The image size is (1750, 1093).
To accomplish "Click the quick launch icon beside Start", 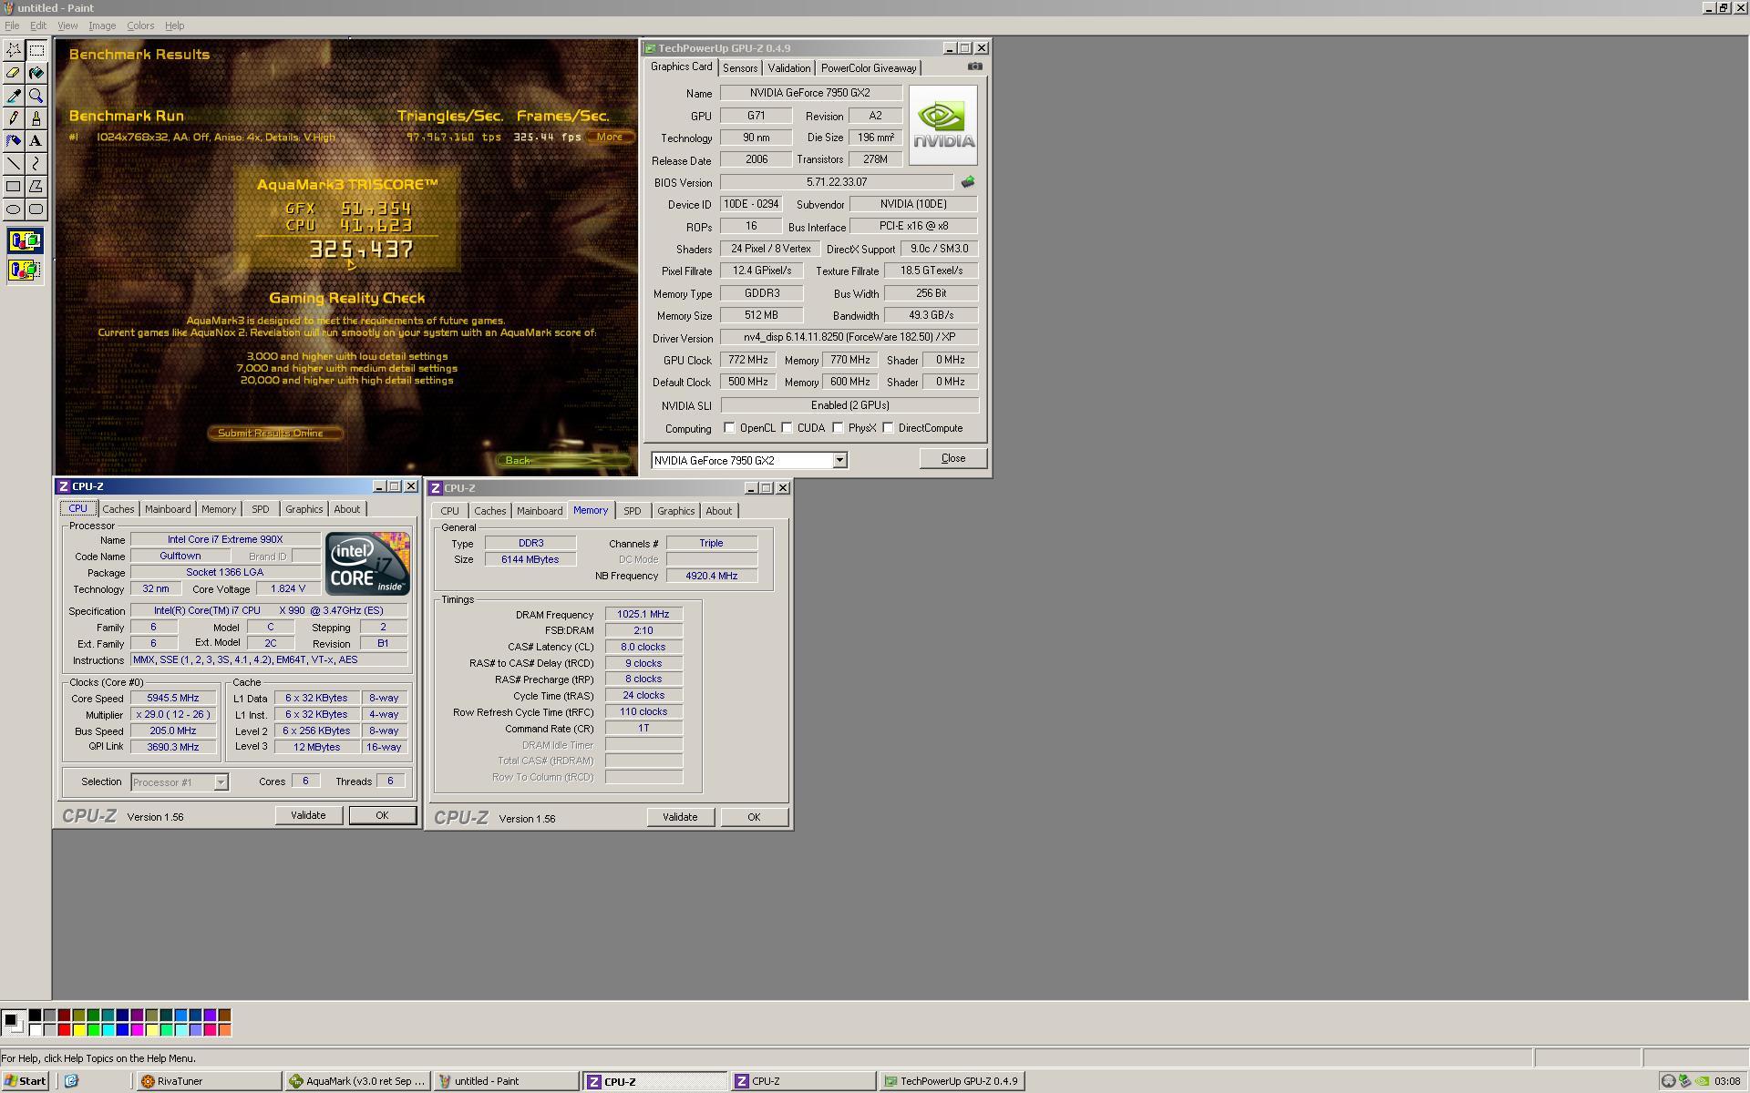I will click(x=71, y=1081).
